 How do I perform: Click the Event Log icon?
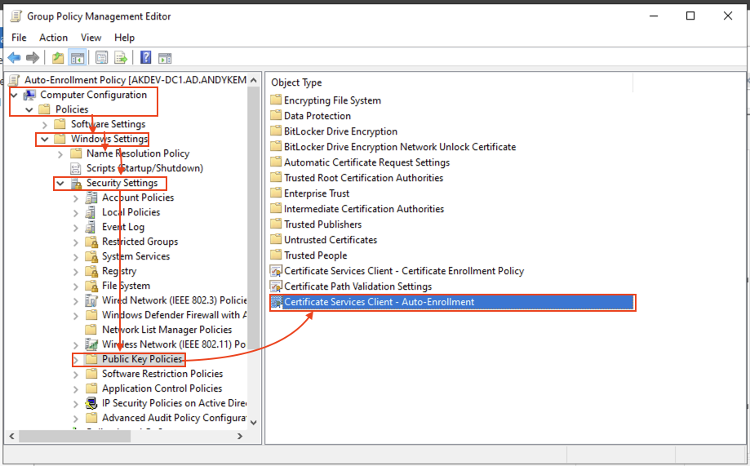pos(91,227)
